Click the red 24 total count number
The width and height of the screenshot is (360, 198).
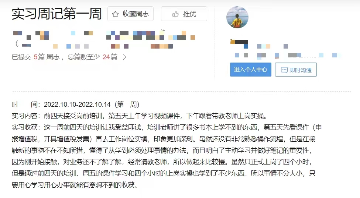[x=106, y=57]
